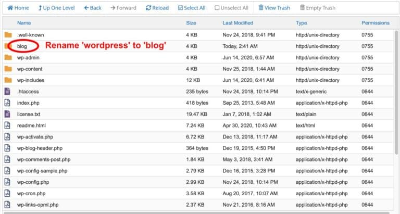Click the wp-admin folder icon
This screenshot has width=400, height=214.
tap(8, 57)
